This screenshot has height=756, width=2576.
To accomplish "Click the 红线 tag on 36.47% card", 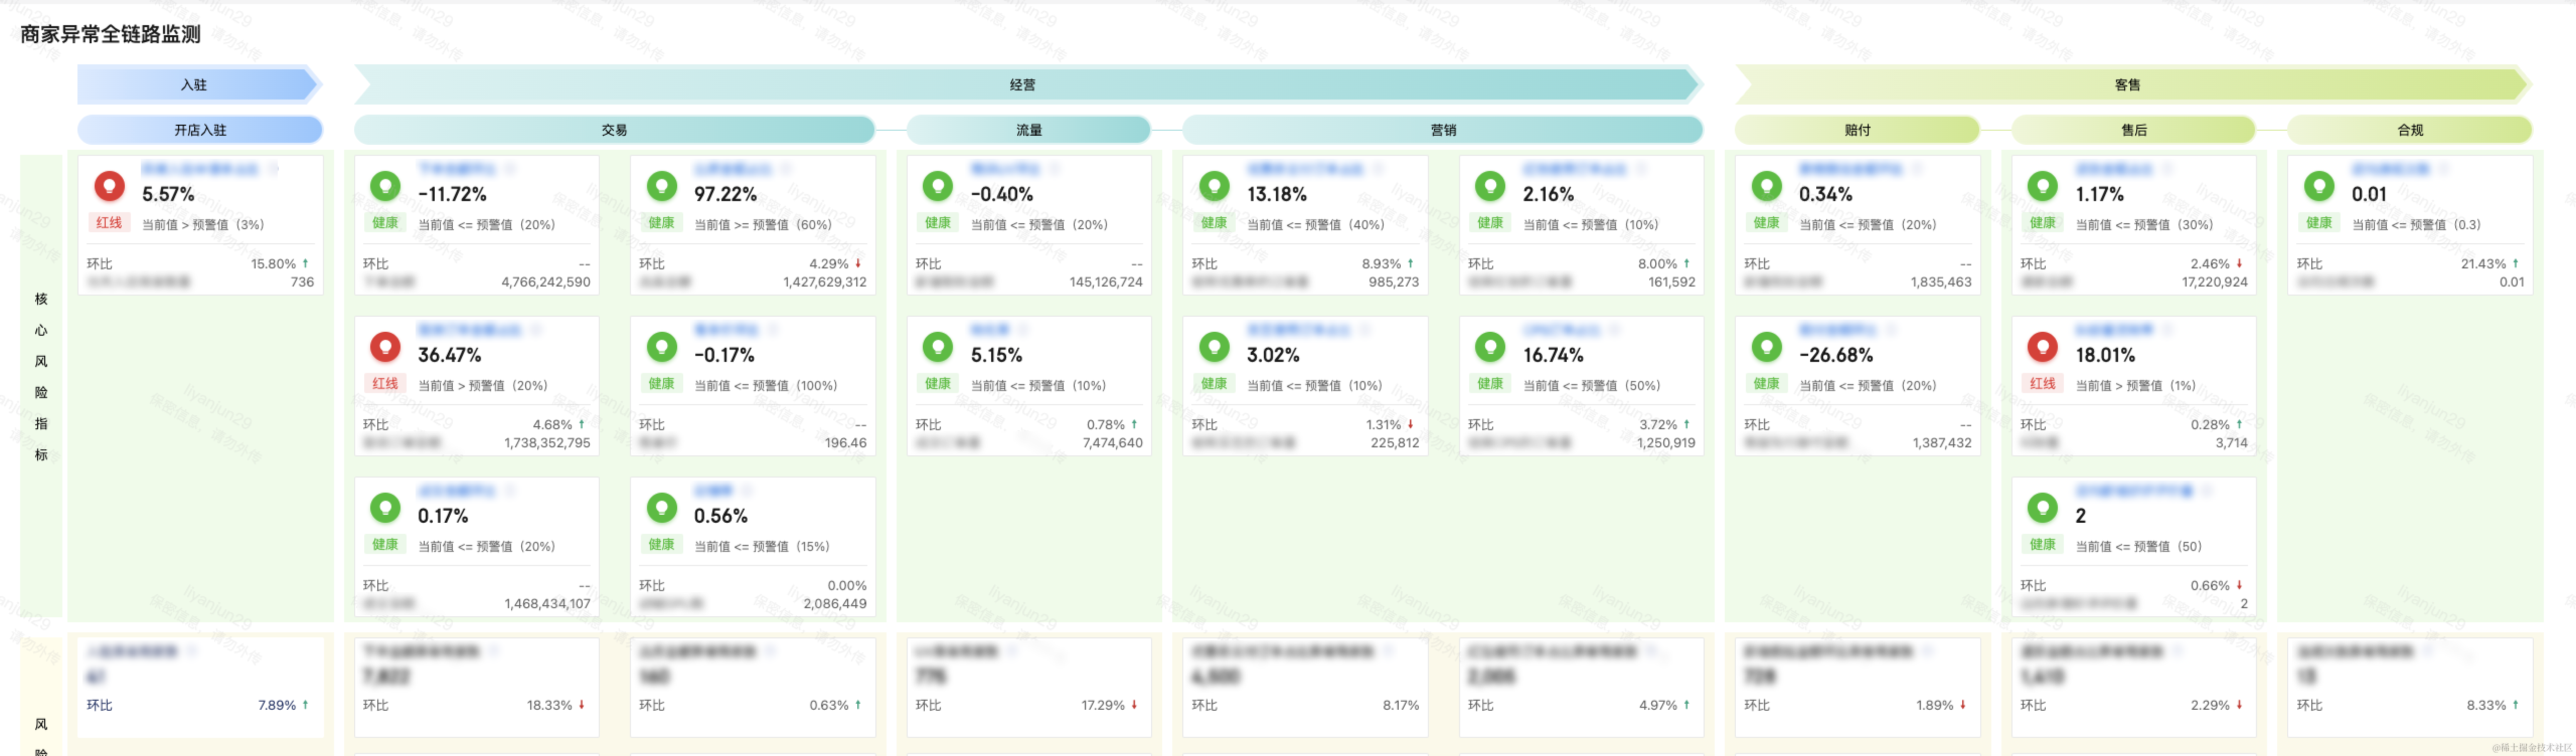I will pos(385,384).
